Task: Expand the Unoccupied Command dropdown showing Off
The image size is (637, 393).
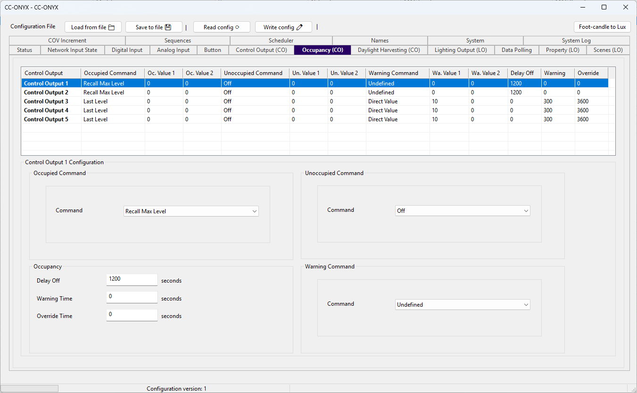Action: 463,211
